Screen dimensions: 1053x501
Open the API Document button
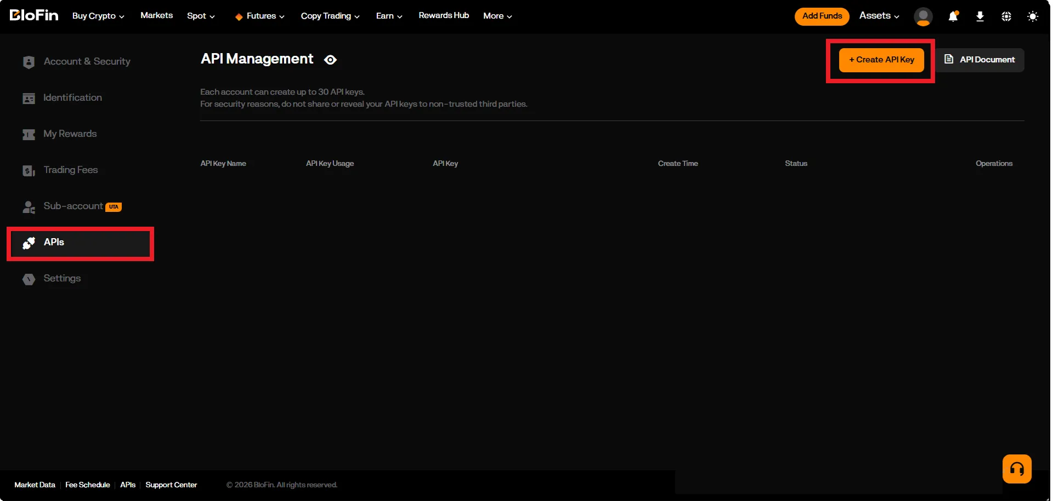980,60
